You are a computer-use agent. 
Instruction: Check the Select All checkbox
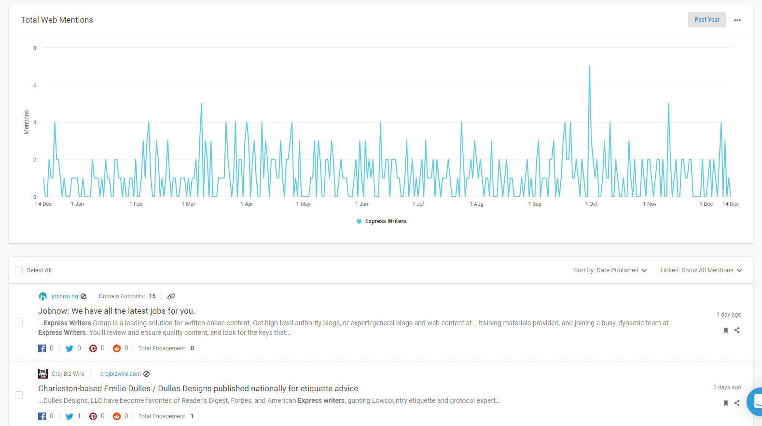19,270
